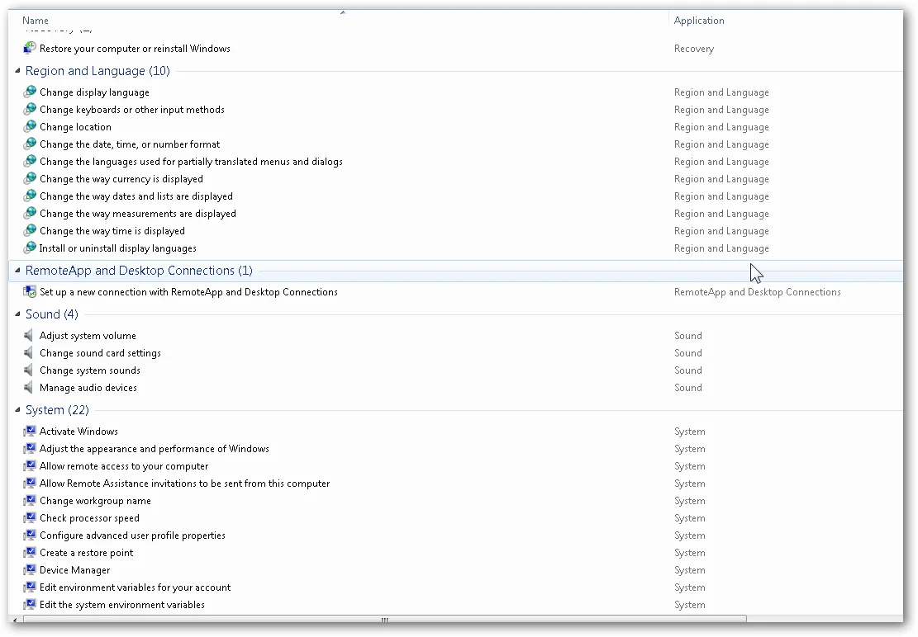The width and height of the screenshot is (918, 637).
Task: Click the speaker icon beside Adjust system volume
Action: coord(30,336)
